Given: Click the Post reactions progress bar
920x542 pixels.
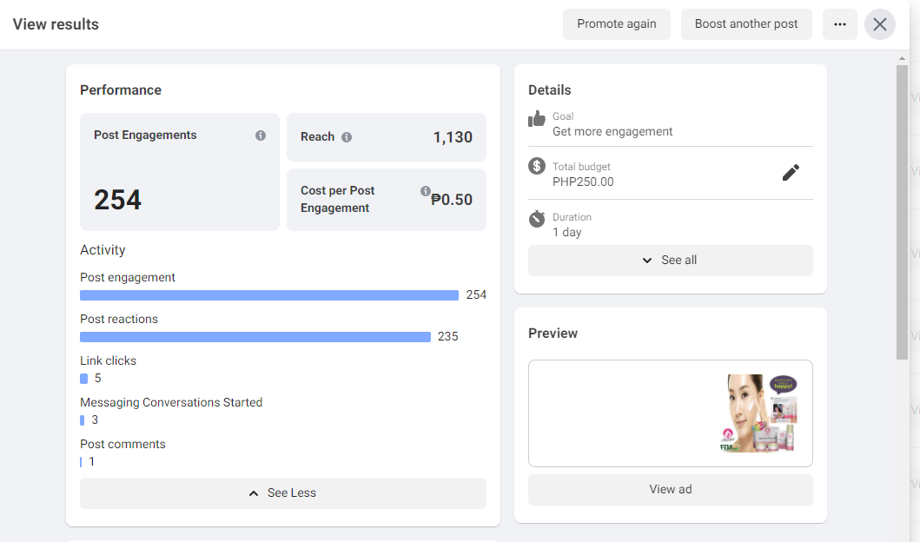Looking at the screenshot, I should (x=255, y=337).
